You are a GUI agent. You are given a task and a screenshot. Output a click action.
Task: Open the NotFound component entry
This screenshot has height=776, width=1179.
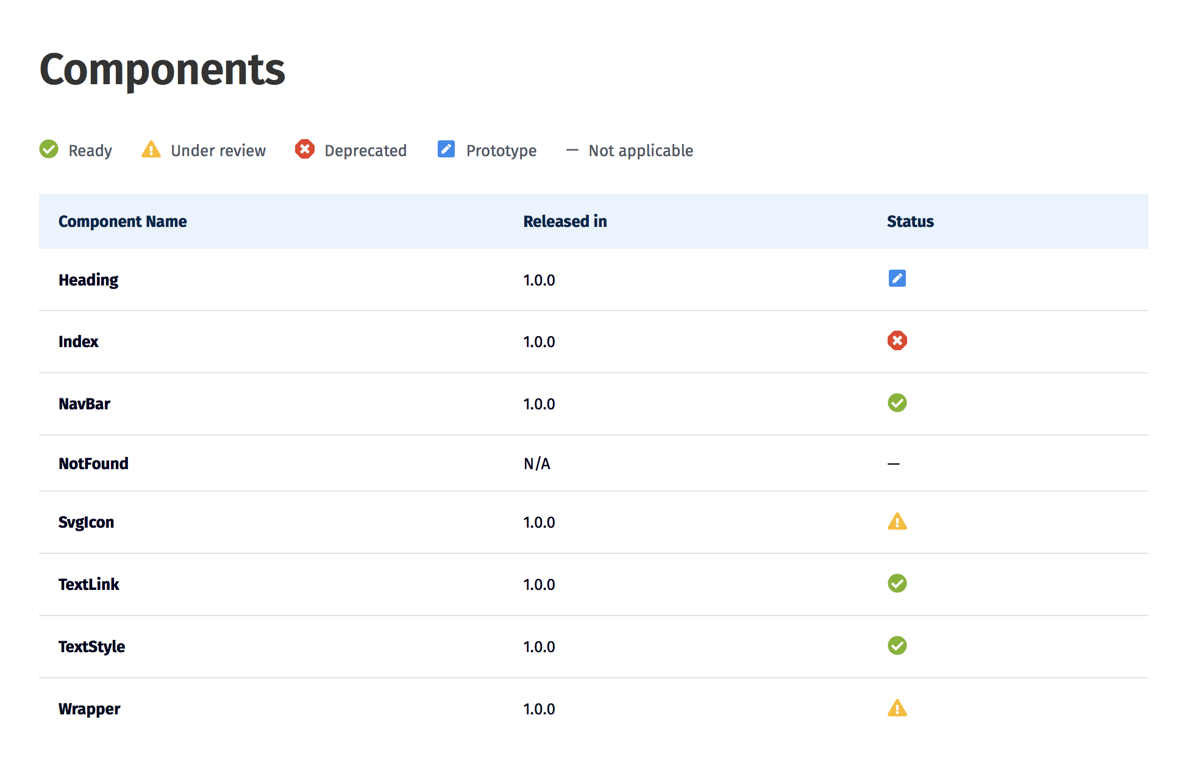tap(93, 464)
